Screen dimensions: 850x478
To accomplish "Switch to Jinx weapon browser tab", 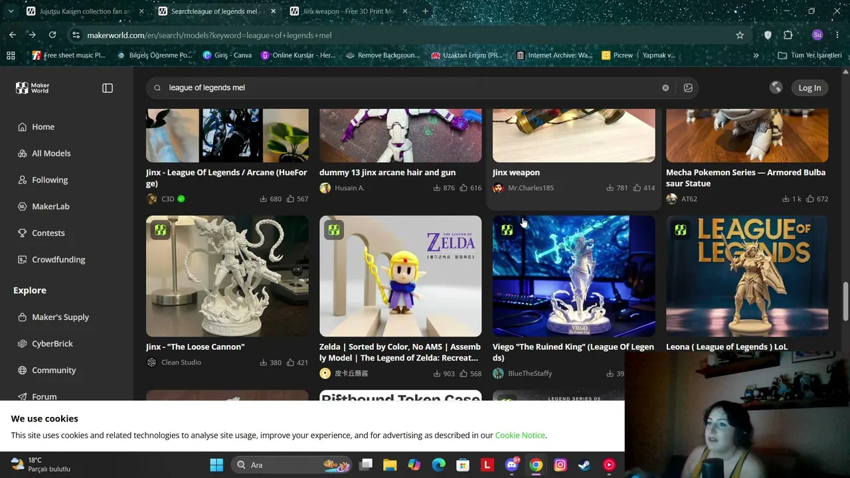I will click(x=349, y=11).
